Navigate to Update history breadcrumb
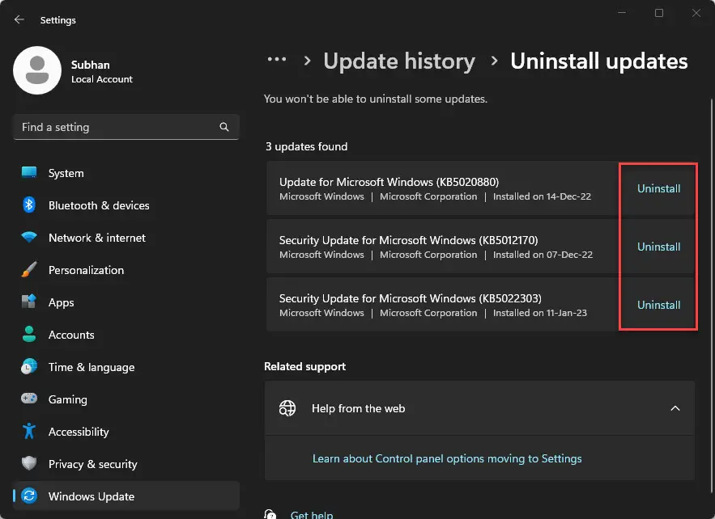 pos(399,61)
